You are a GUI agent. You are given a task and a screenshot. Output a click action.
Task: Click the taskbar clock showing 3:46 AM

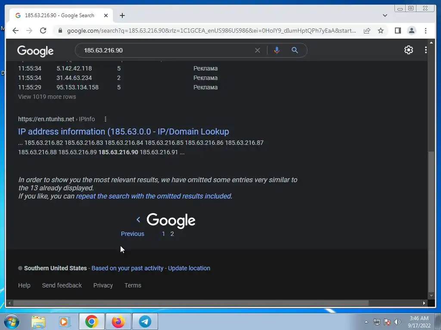[x=419, y=322]
